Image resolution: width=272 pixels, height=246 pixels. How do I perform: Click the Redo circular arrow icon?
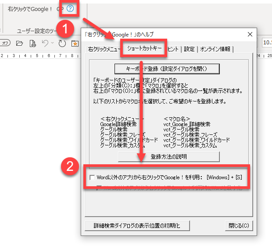point(62,43)
